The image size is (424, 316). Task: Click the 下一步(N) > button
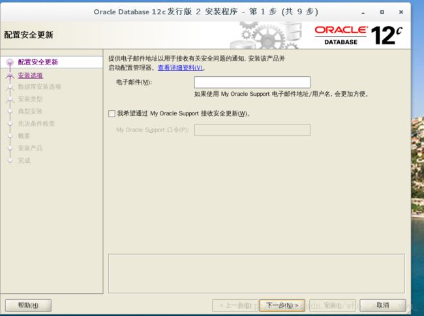(x=282, y=306)
